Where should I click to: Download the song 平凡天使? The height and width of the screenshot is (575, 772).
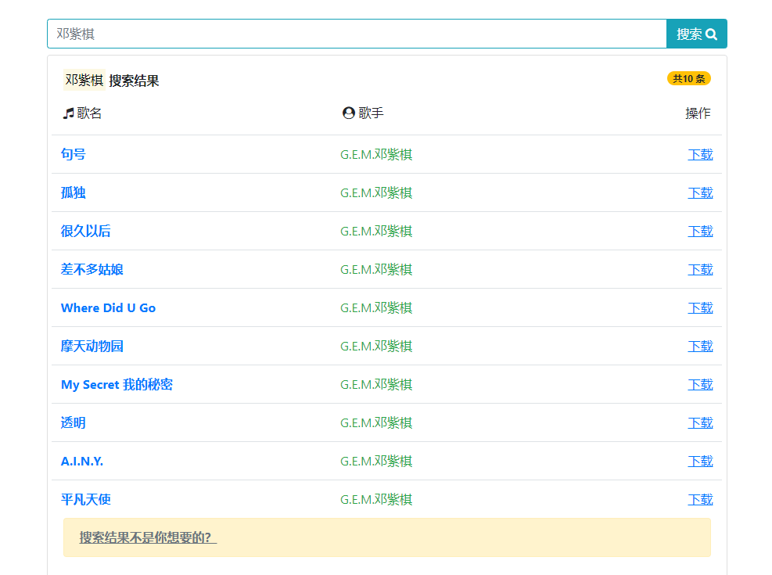coord(700,499)
